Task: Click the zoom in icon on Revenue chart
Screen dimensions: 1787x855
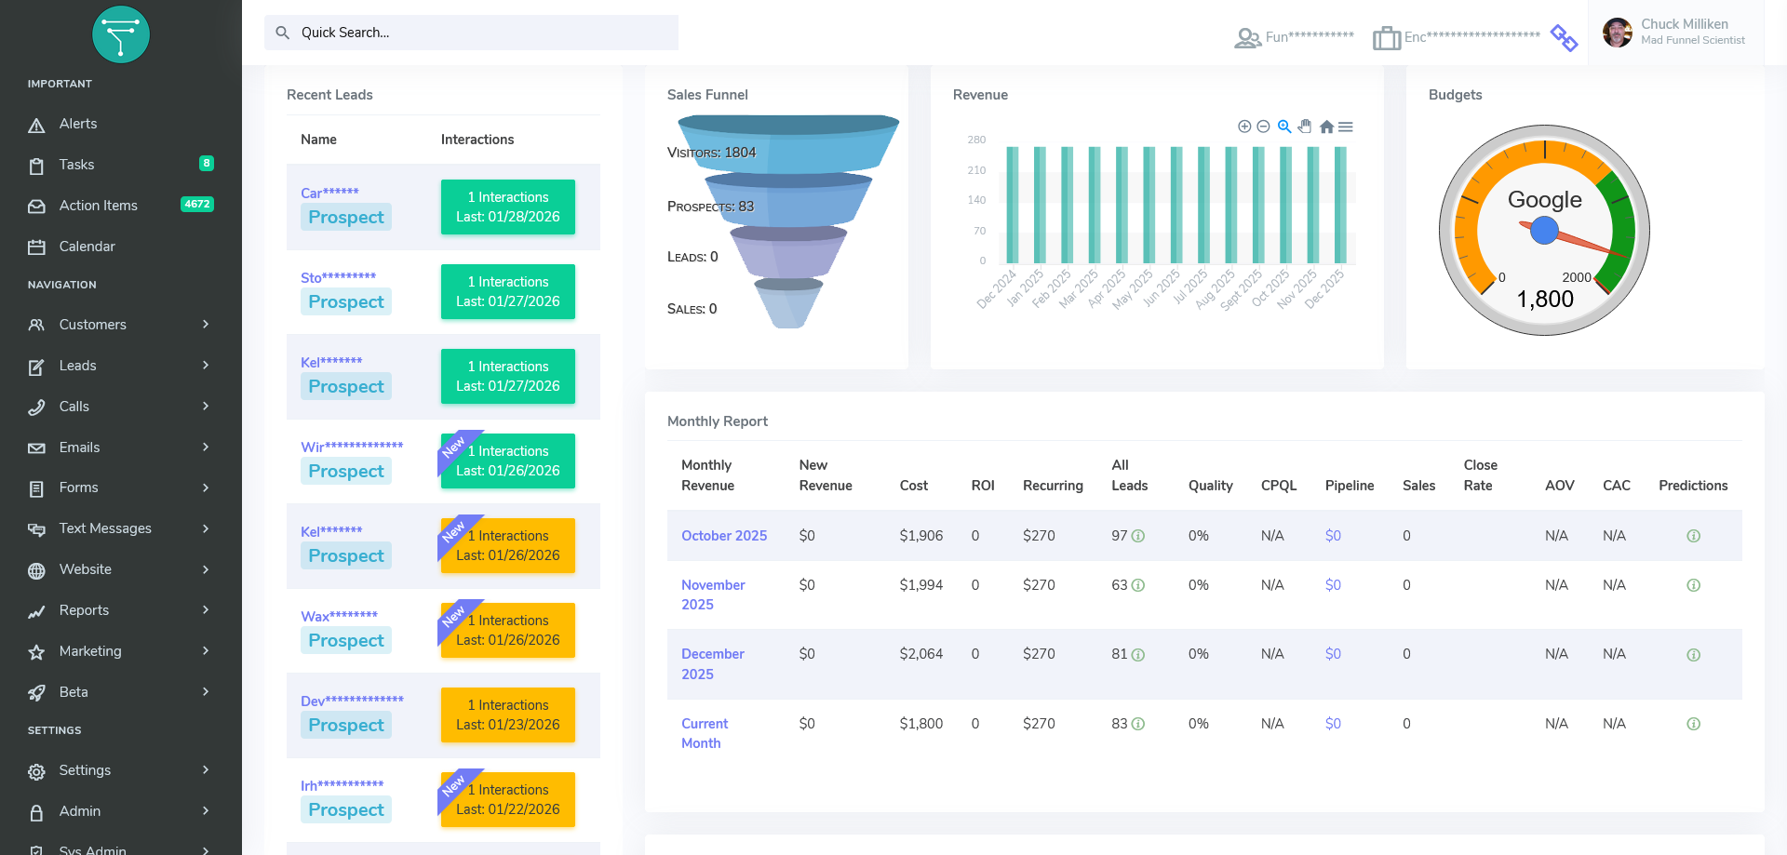Action: click(x=1244, y=127)
